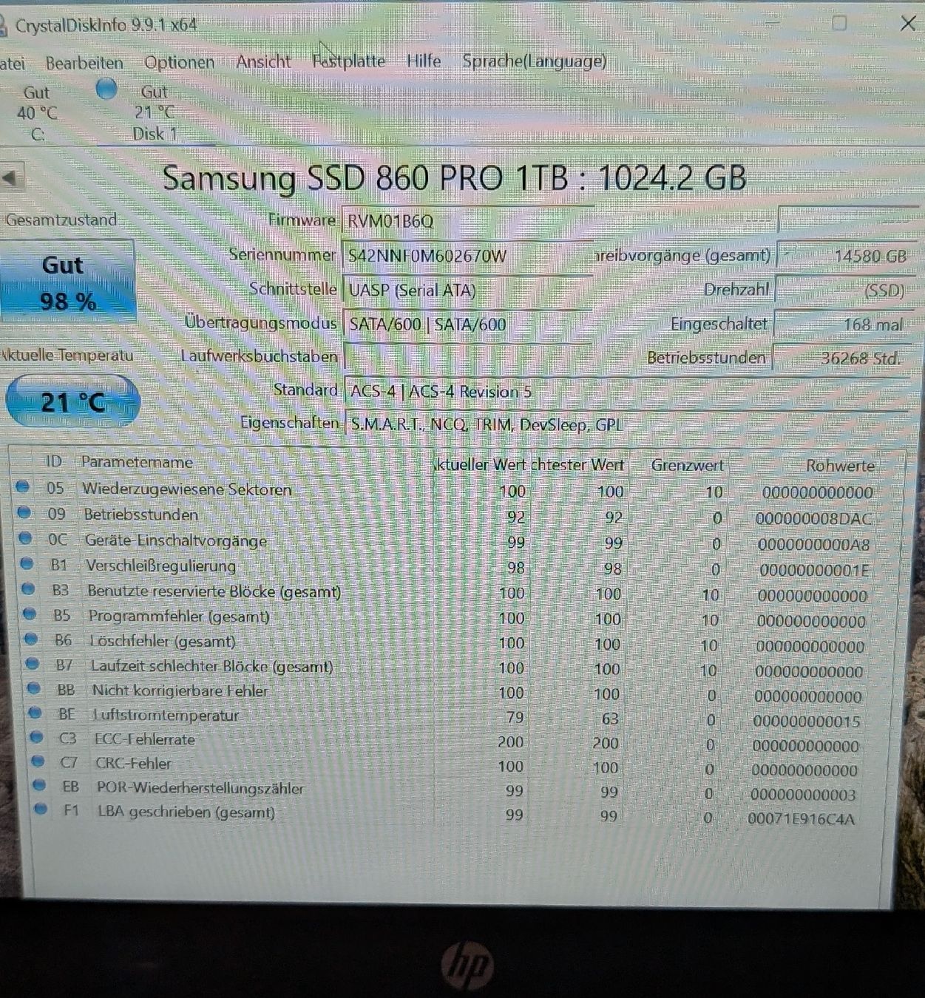Click the status dot for Geräte-Einschaltvorgänge
Screen dimensions: 925x998
[25, 537]
